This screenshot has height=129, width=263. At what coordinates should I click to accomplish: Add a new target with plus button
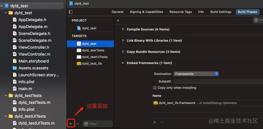(x=71, y=124)
